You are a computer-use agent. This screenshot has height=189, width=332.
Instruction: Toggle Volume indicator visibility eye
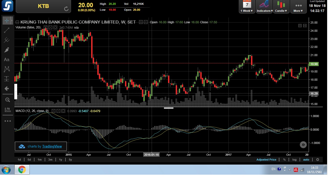click(x=46, y=27)
